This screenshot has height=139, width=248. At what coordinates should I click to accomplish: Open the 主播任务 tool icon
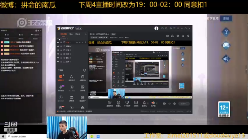(82, 78)
